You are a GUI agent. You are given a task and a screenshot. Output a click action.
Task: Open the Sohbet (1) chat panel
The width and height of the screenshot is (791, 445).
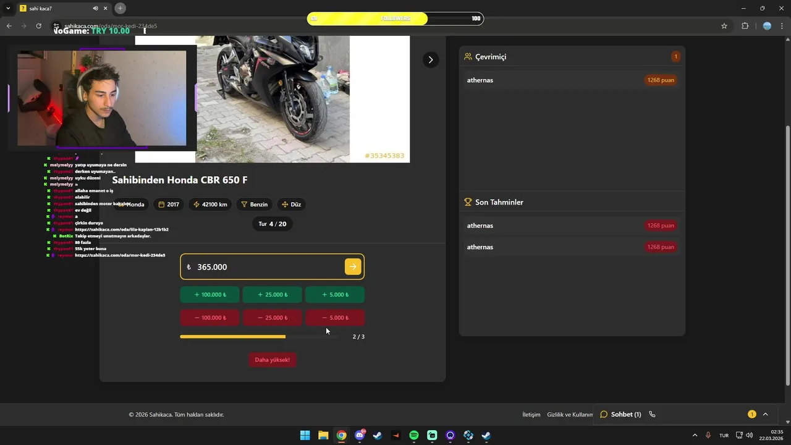[621, 414]
